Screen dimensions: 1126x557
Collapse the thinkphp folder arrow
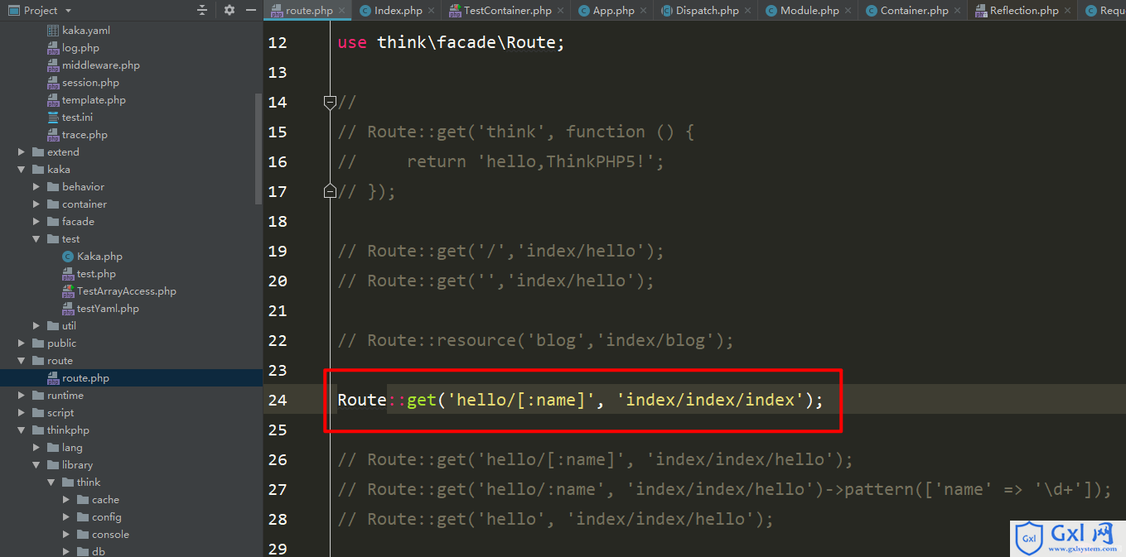click(22, 430)
